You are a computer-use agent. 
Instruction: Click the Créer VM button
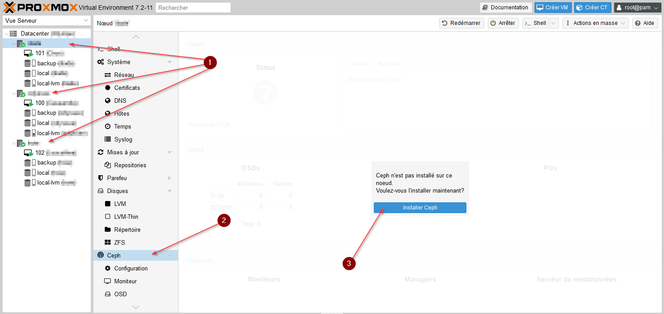pos(553,8)
